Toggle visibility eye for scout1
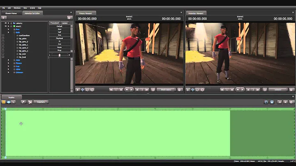 [5, 26]
